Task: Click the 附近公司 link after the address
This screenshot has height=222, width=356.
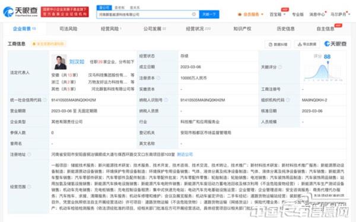Action: pos(185,154)
